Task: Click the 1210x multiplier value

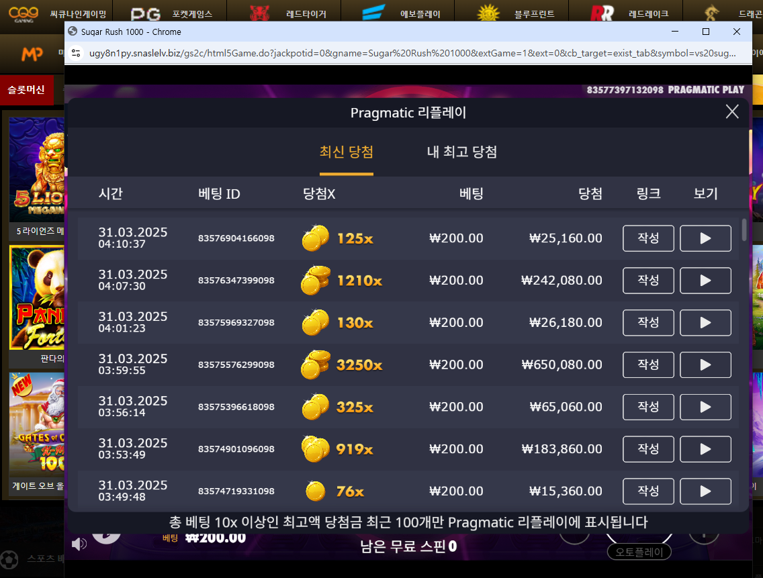Action: (359, 281)
